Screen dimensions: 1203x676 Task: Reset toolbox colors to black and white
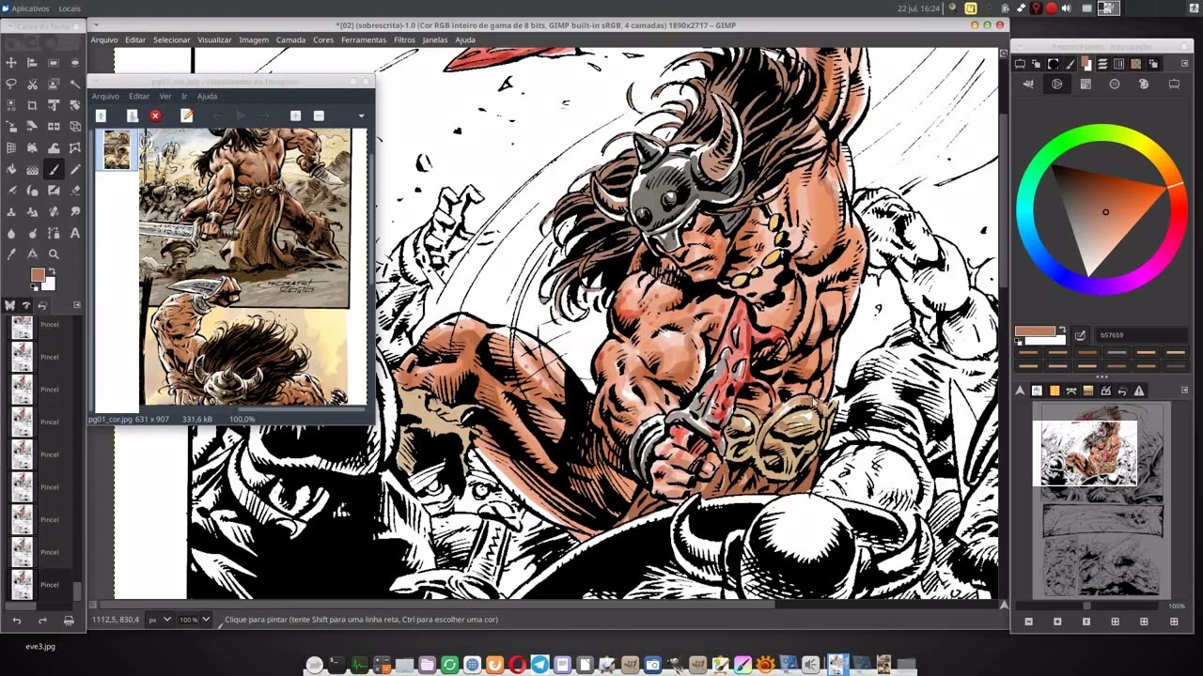[34, 286]
